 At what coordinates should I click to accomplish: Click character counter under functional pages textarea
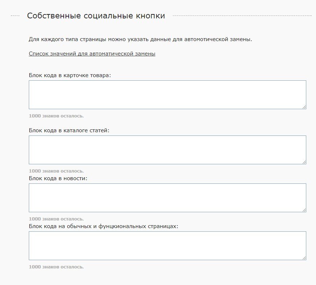[56, 267]
